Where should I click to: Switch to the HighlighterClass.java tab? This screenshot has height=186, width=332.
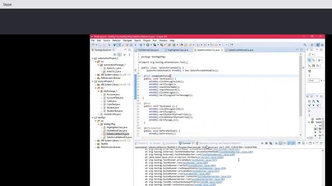(x=178, y=50)
